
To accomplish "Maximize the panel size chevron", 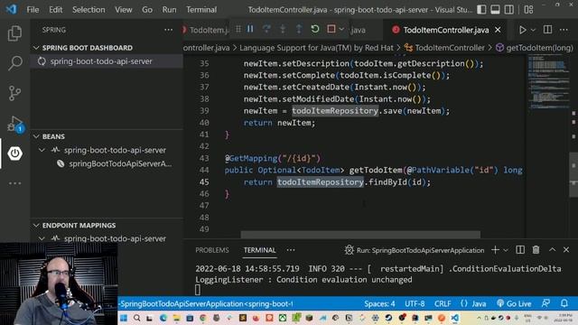I will 552,250.
